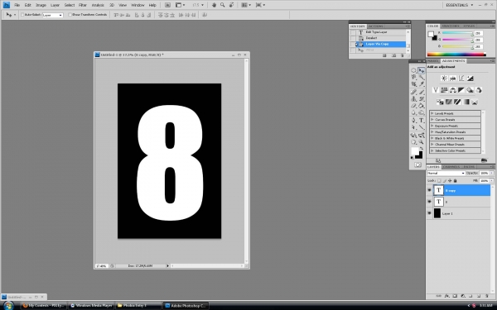Add a Curves adjustment
Viewport: 497px width, 310px height.
(461, 79)
